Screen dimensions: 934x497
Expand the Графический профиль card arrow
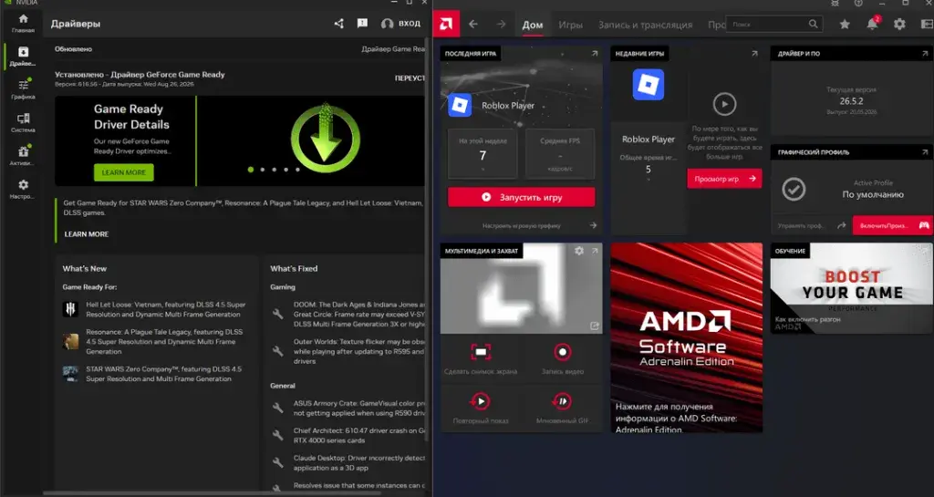(x=925, y=152)
